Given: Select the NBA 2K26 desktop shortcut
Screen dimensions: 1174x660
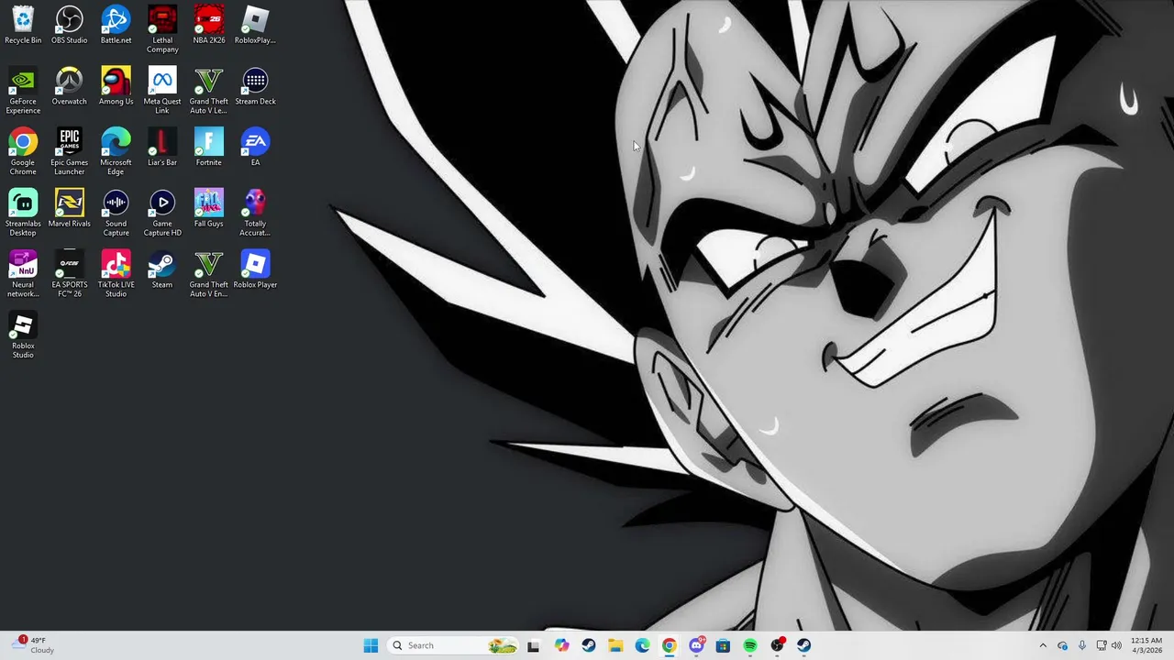Looking at the screenshot, I should point(209,25).
